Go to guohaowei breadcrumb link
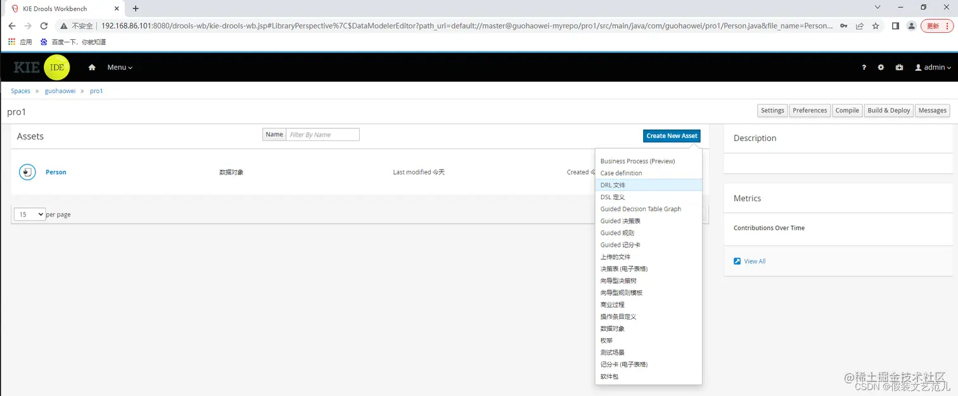The image size is (958, 396). 60,91
